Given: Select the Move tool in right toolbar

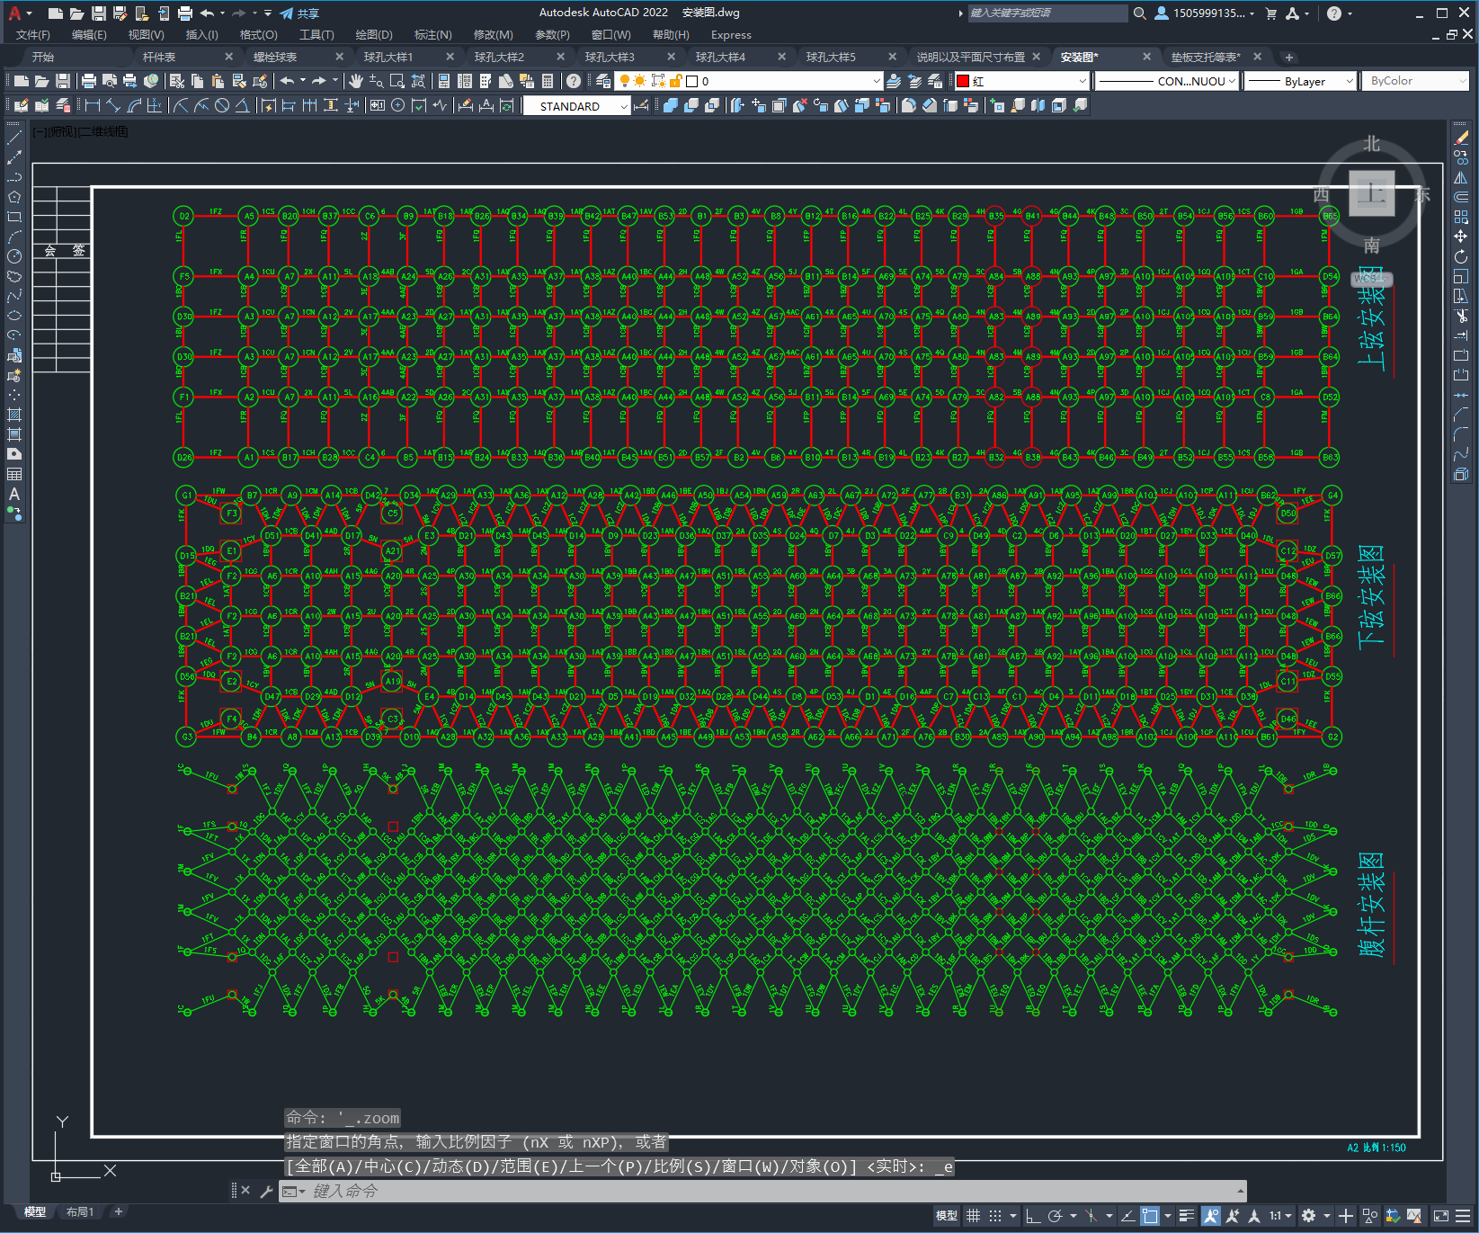Looking at the screenshot, I should [1461, 237].
